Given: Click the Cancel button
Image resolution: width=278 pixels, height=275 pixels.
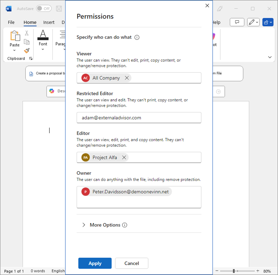Looking at the screenshot, I should (x=132, y=263).
